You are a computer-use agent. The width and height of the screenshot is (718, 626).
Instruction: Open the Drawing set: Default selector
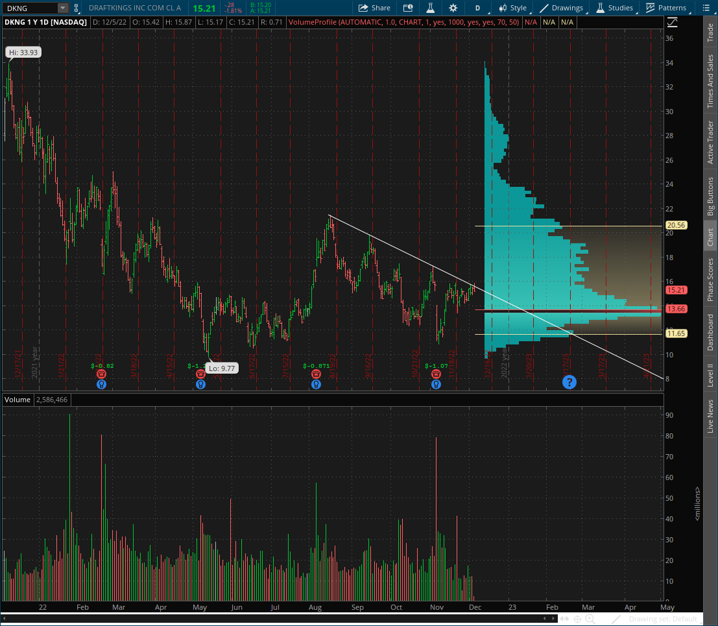pos(663,619)
